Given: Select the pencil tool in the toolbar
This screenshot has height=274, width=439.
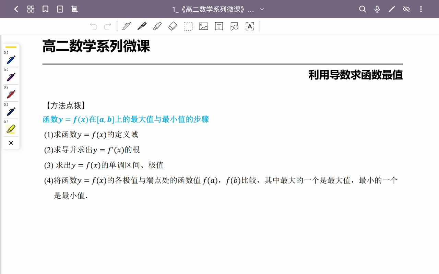Looking at the screenshot, I should [127, 26].
